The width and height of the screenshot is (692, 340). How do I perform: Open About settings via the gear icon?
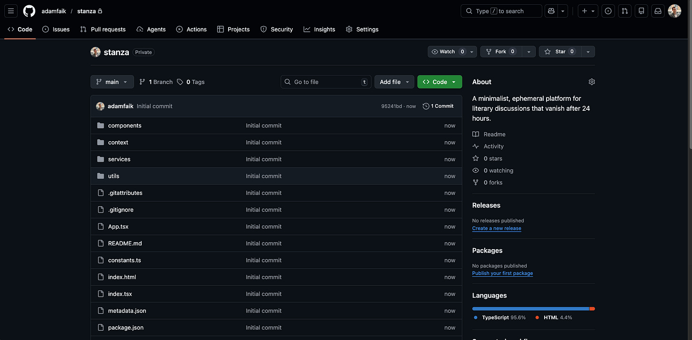click(591, 81)
